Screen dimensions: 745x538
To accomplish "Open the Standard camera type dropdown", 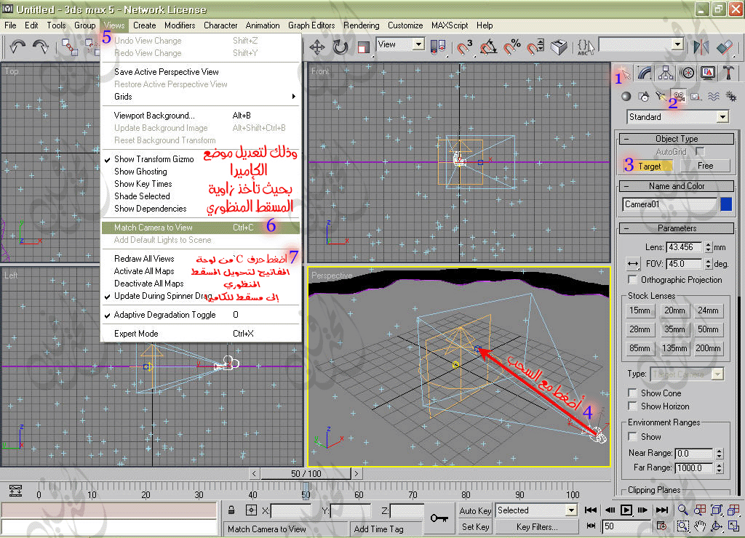I will (x=722, y=117).
